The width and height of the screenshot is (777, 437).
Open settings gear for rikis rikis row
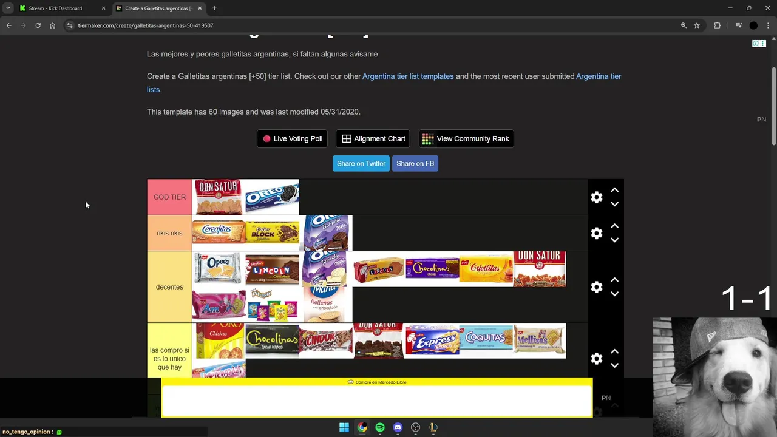click(x=597, y=233)
